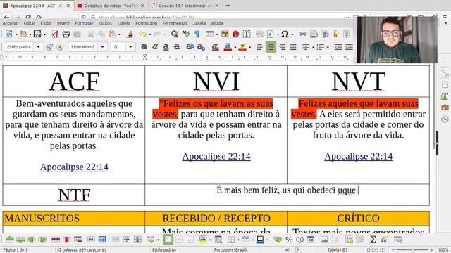This screenshot has height=253, width=451.
Task: Click the Insert Text Box icon
Action: [x=247, y=34]
